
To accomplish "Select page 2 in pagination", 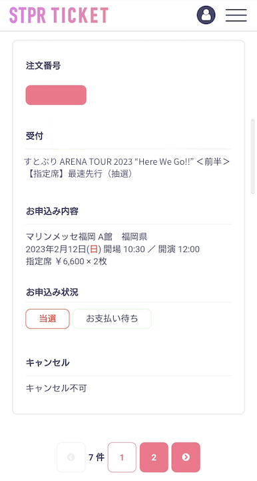I will [x=154, y=457].
